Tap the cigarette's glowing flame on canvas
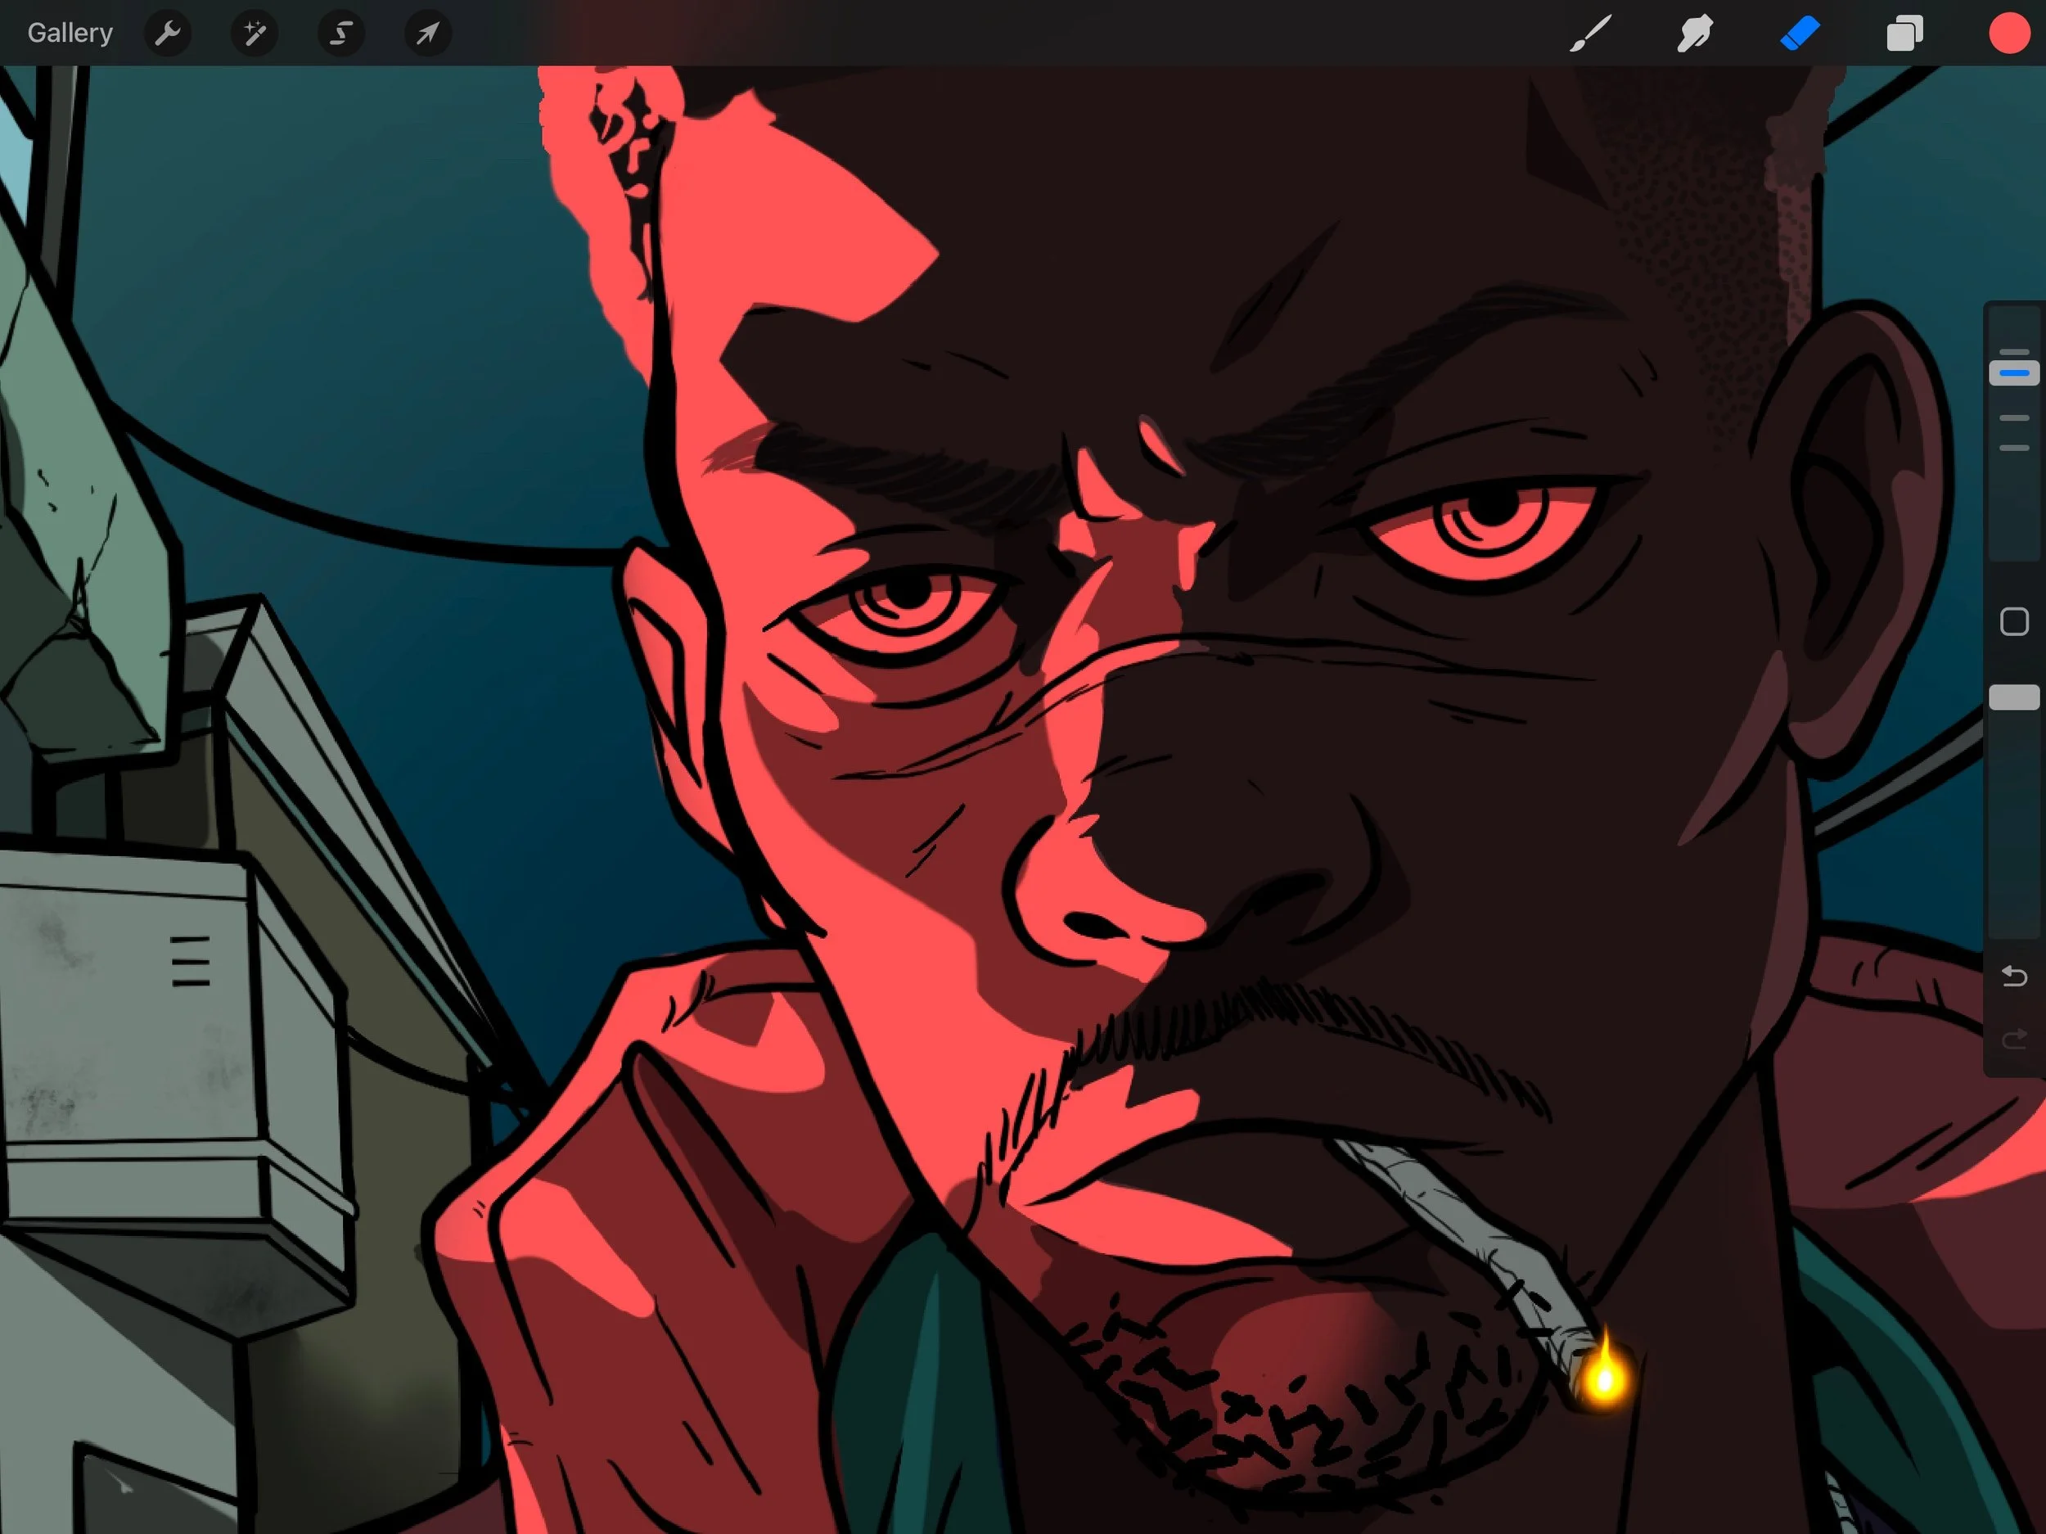The image size is (2046, 1534). tap(1605, 1378)
